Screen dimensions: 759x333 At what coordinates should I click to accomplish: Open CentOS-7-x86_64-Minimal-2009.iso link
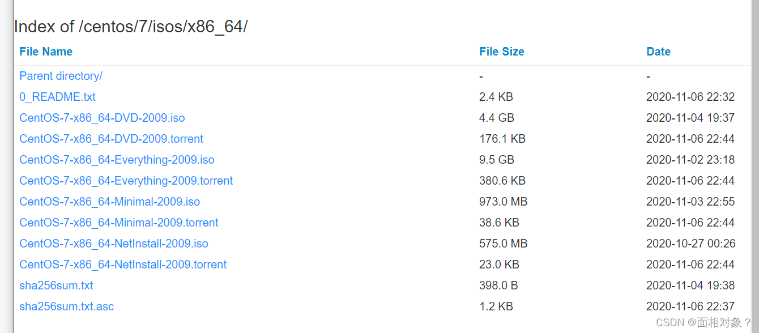(x=109, y=202)
